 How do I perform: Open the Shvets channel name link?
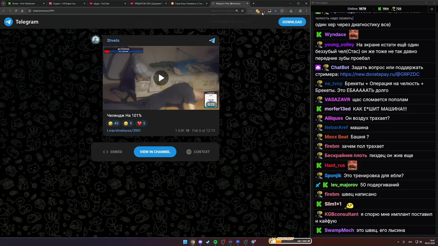pos(113,40)
